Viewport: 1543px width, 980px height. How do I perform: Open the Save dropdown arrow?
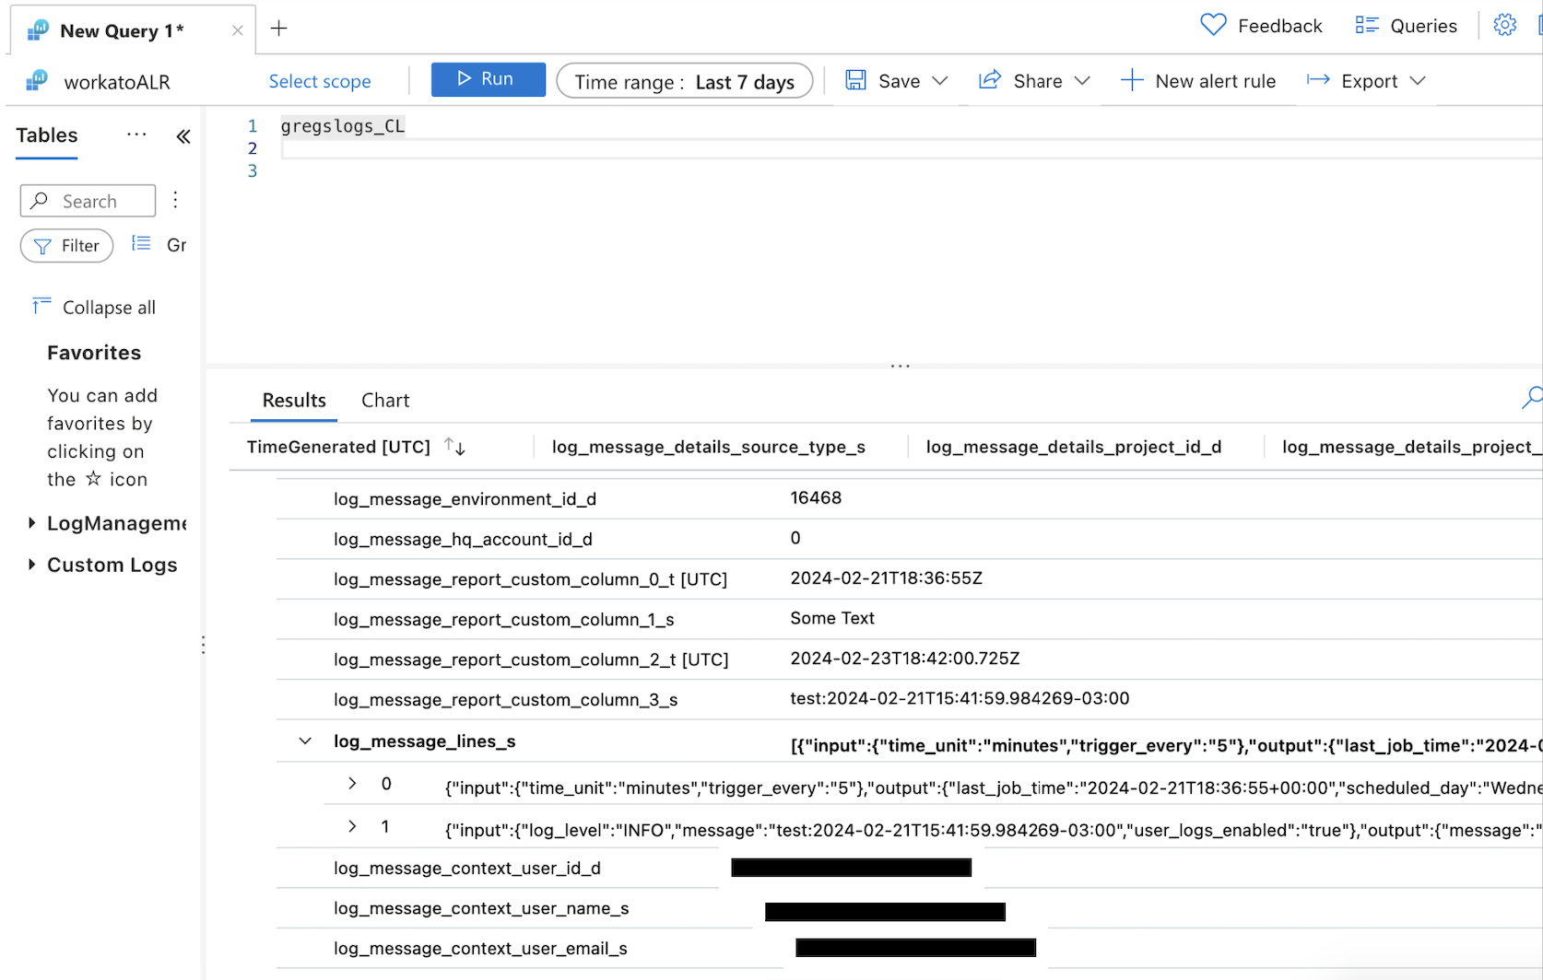(942, 80)
